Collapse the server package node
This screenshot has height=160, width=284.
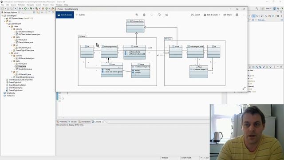9,53
